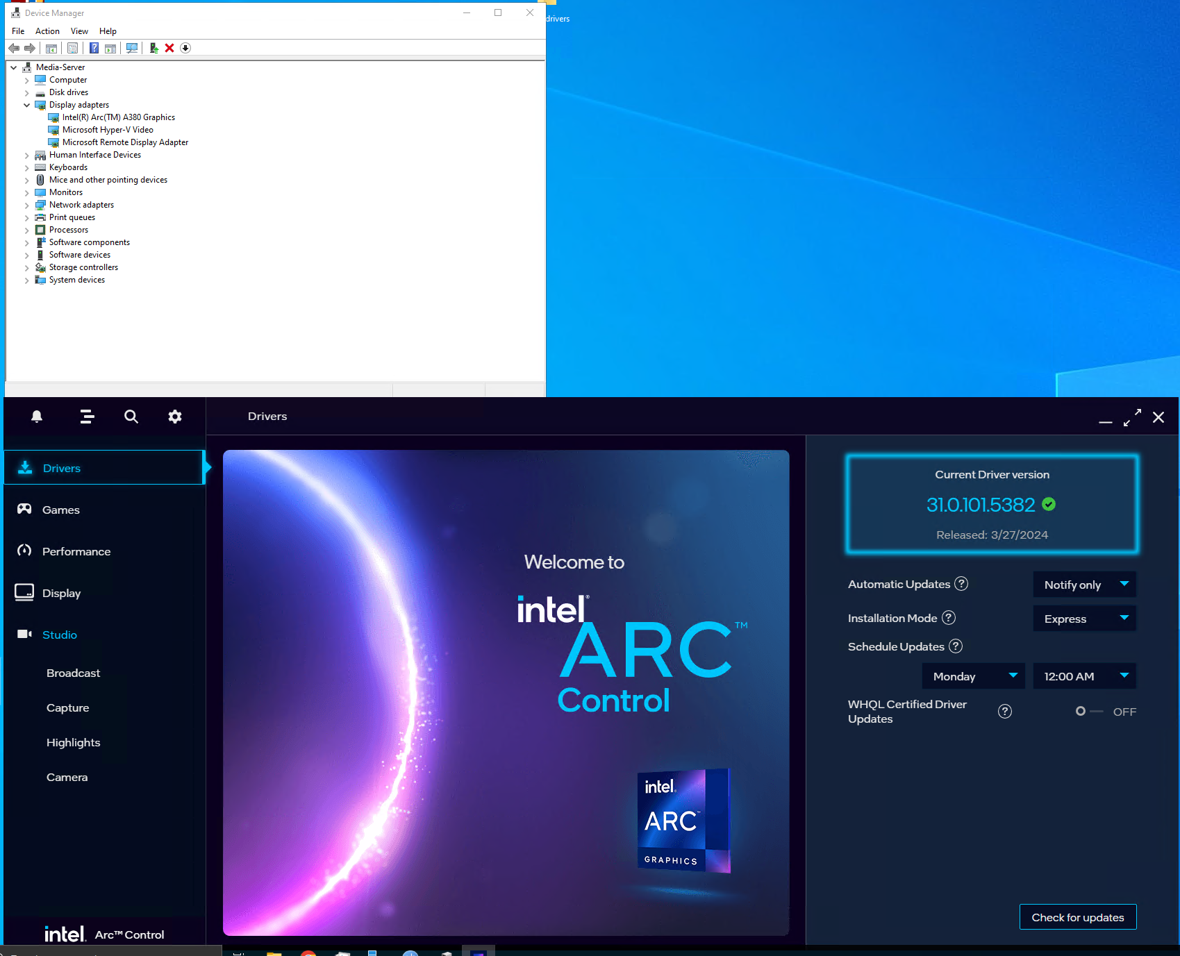This screenshot has width=1180, height=956.
Task: Click the WHQL help question mark bubble
Action: point(1004,711)
